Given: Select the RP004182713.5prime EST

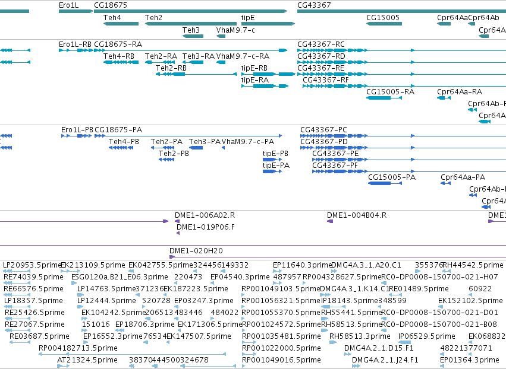Looking at the screenshot, I should [132, 354].
